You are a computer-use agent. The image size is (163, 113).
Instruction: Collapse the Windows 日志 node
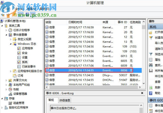pos(11,44)
